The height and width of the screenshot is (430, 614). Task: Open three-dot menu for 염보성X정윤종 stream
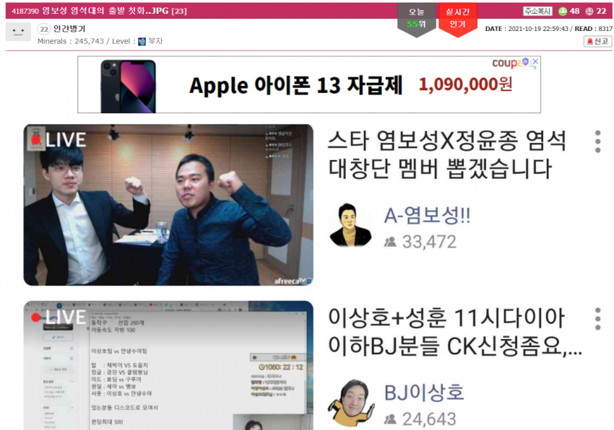pyautogui.click(x=597, y=141)
